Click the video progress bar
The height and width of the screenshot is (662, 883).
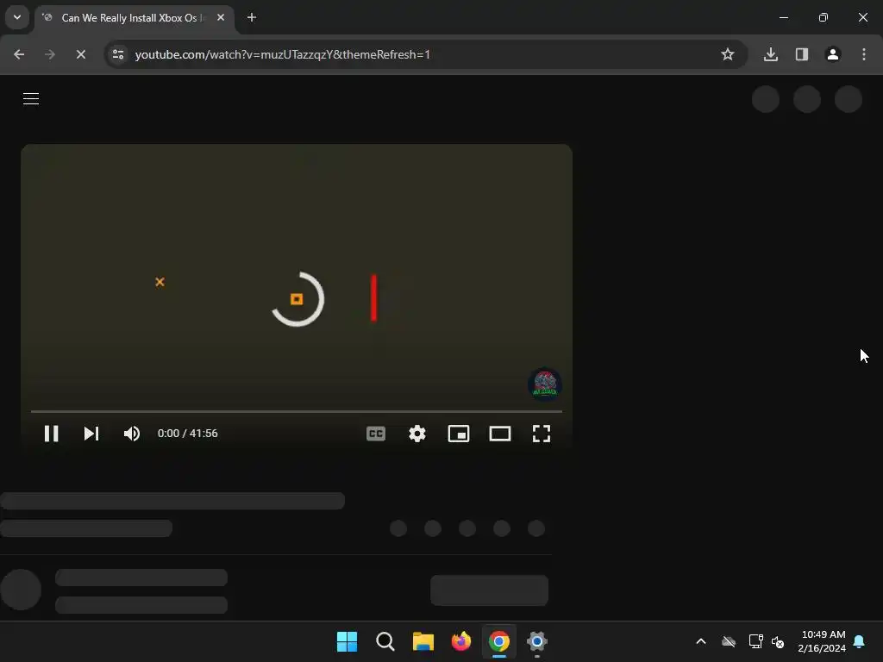tap(297, 411)
